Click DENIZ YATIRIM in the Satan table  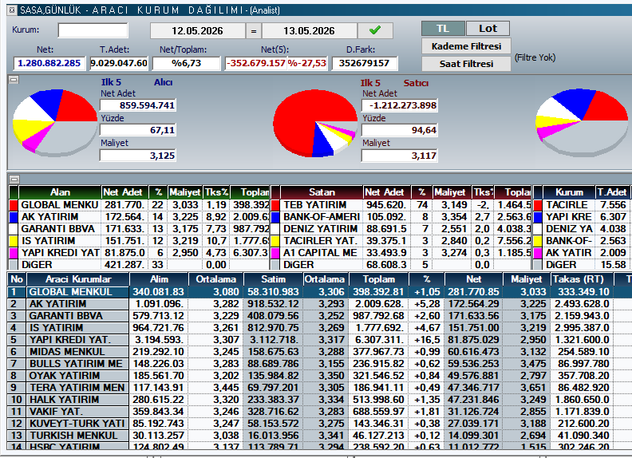click(x=321, y=229)
